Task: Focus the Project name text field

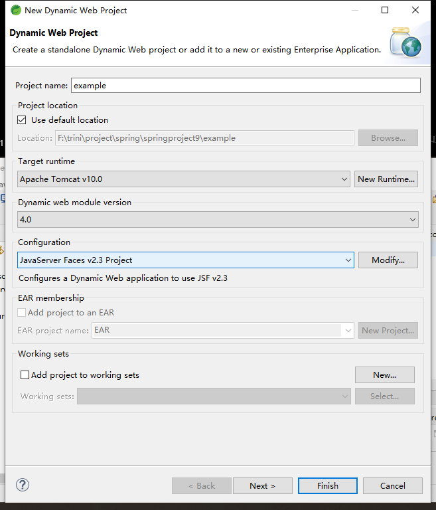Action: (x=246, y=86)
